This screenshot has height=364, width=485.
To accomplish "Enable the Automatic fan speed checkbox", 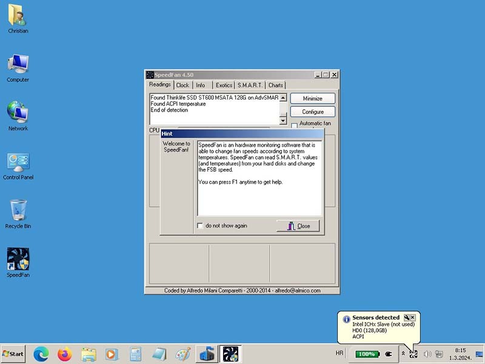I will click(x=295, y=125).
